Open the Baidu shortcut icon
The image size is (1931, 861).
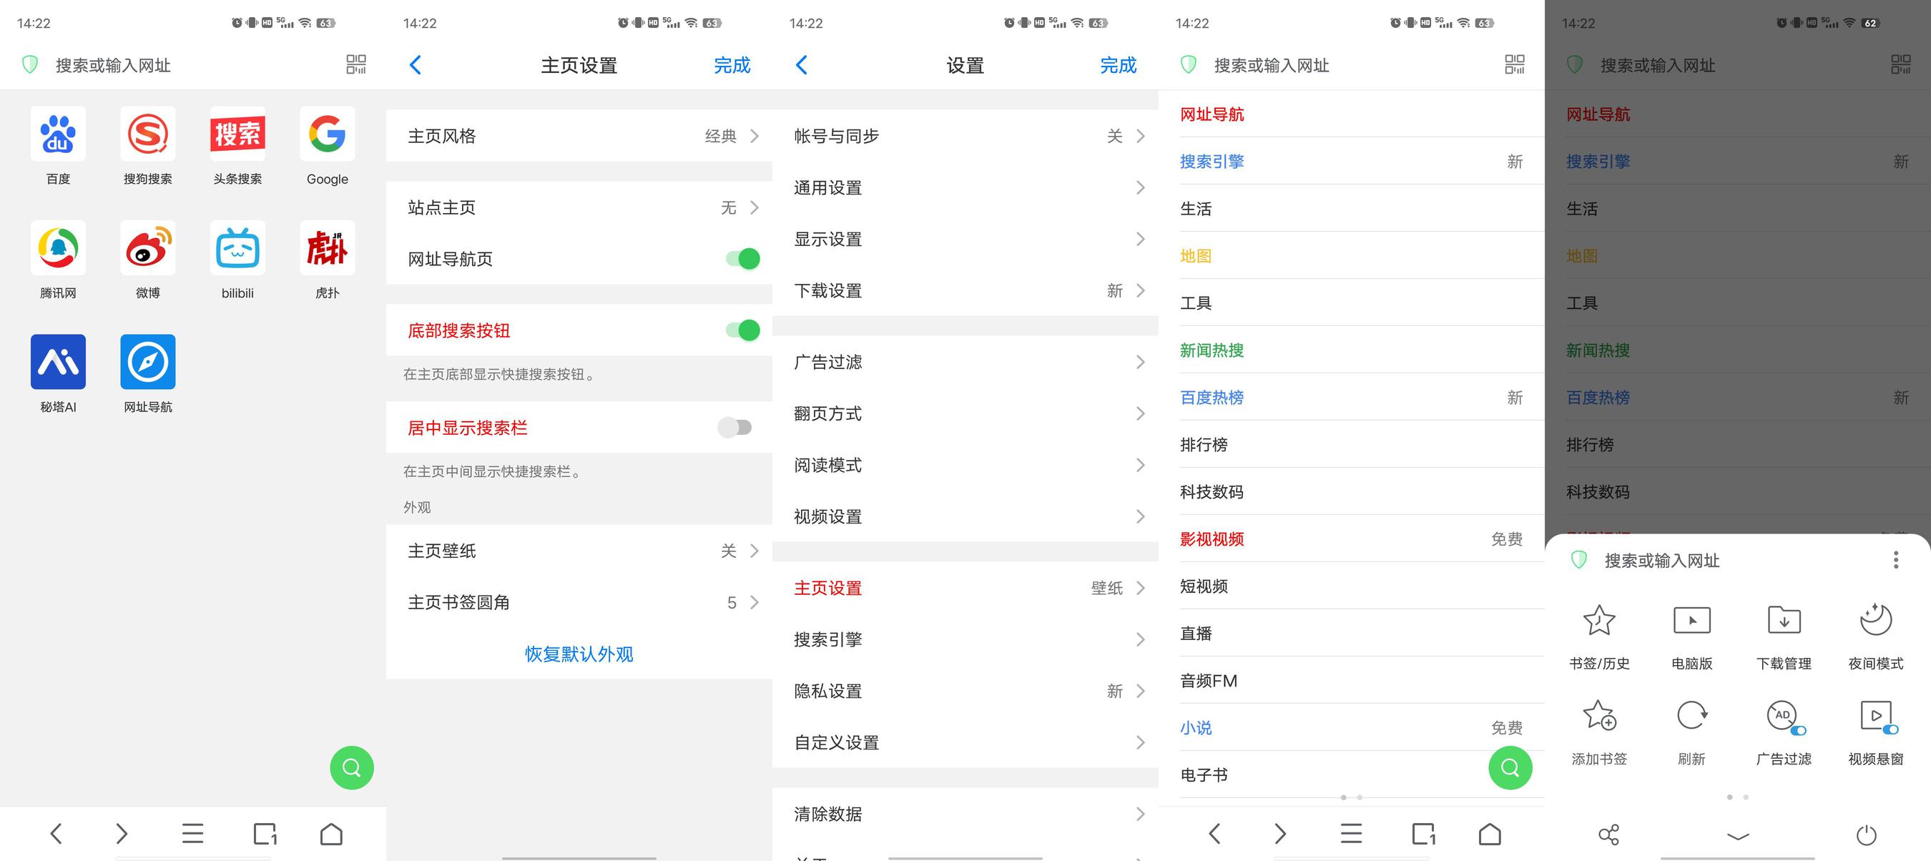pos(58,134)
